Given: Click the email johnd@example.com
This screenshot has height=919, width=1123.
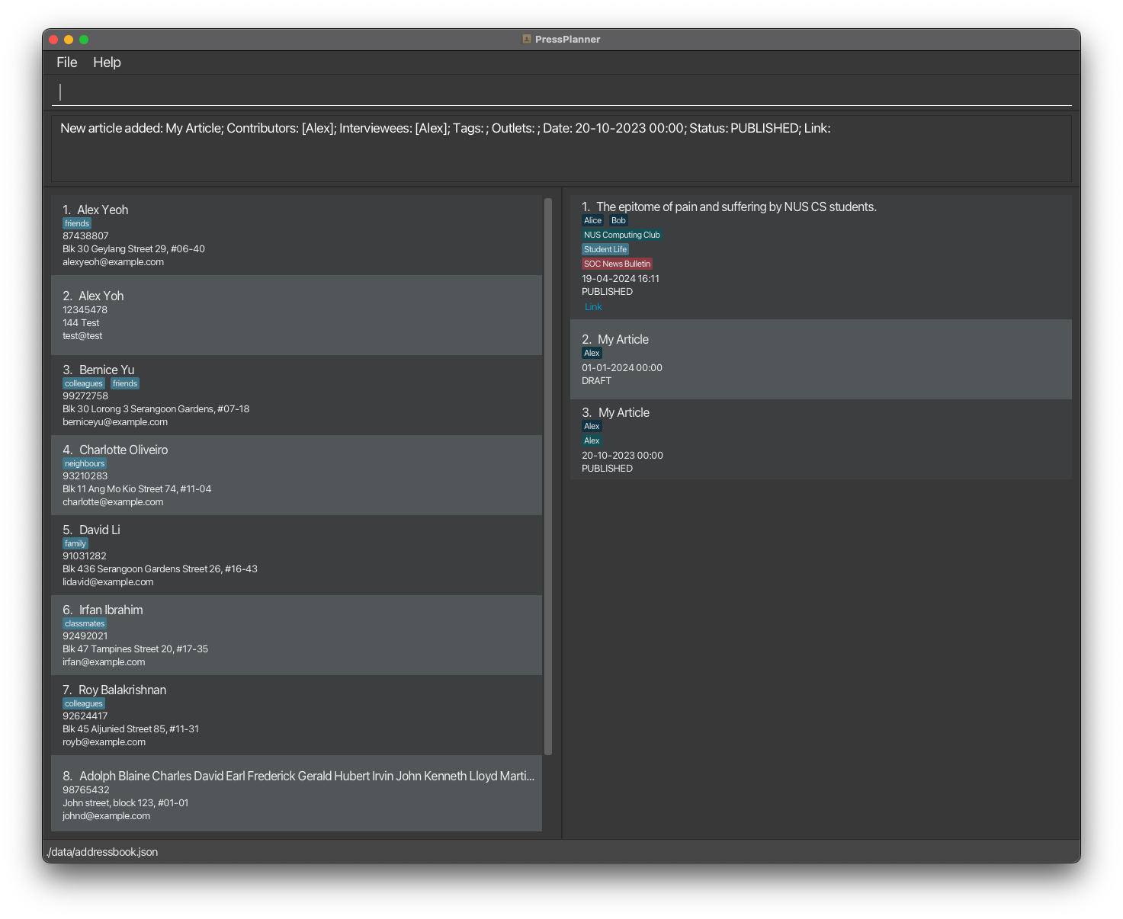Looking at the screenshot, I should [x=106, y=816].
